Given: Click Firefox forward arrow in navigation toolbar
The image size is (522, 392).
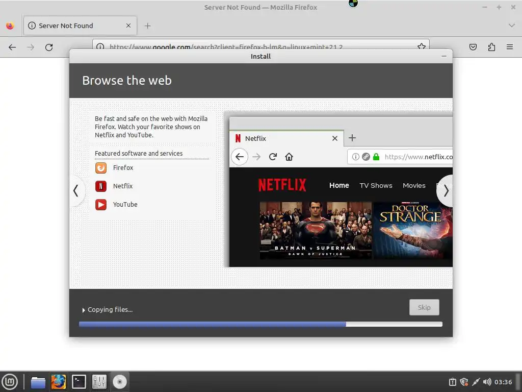Looking at the screenshot, I should coord(31,47).
